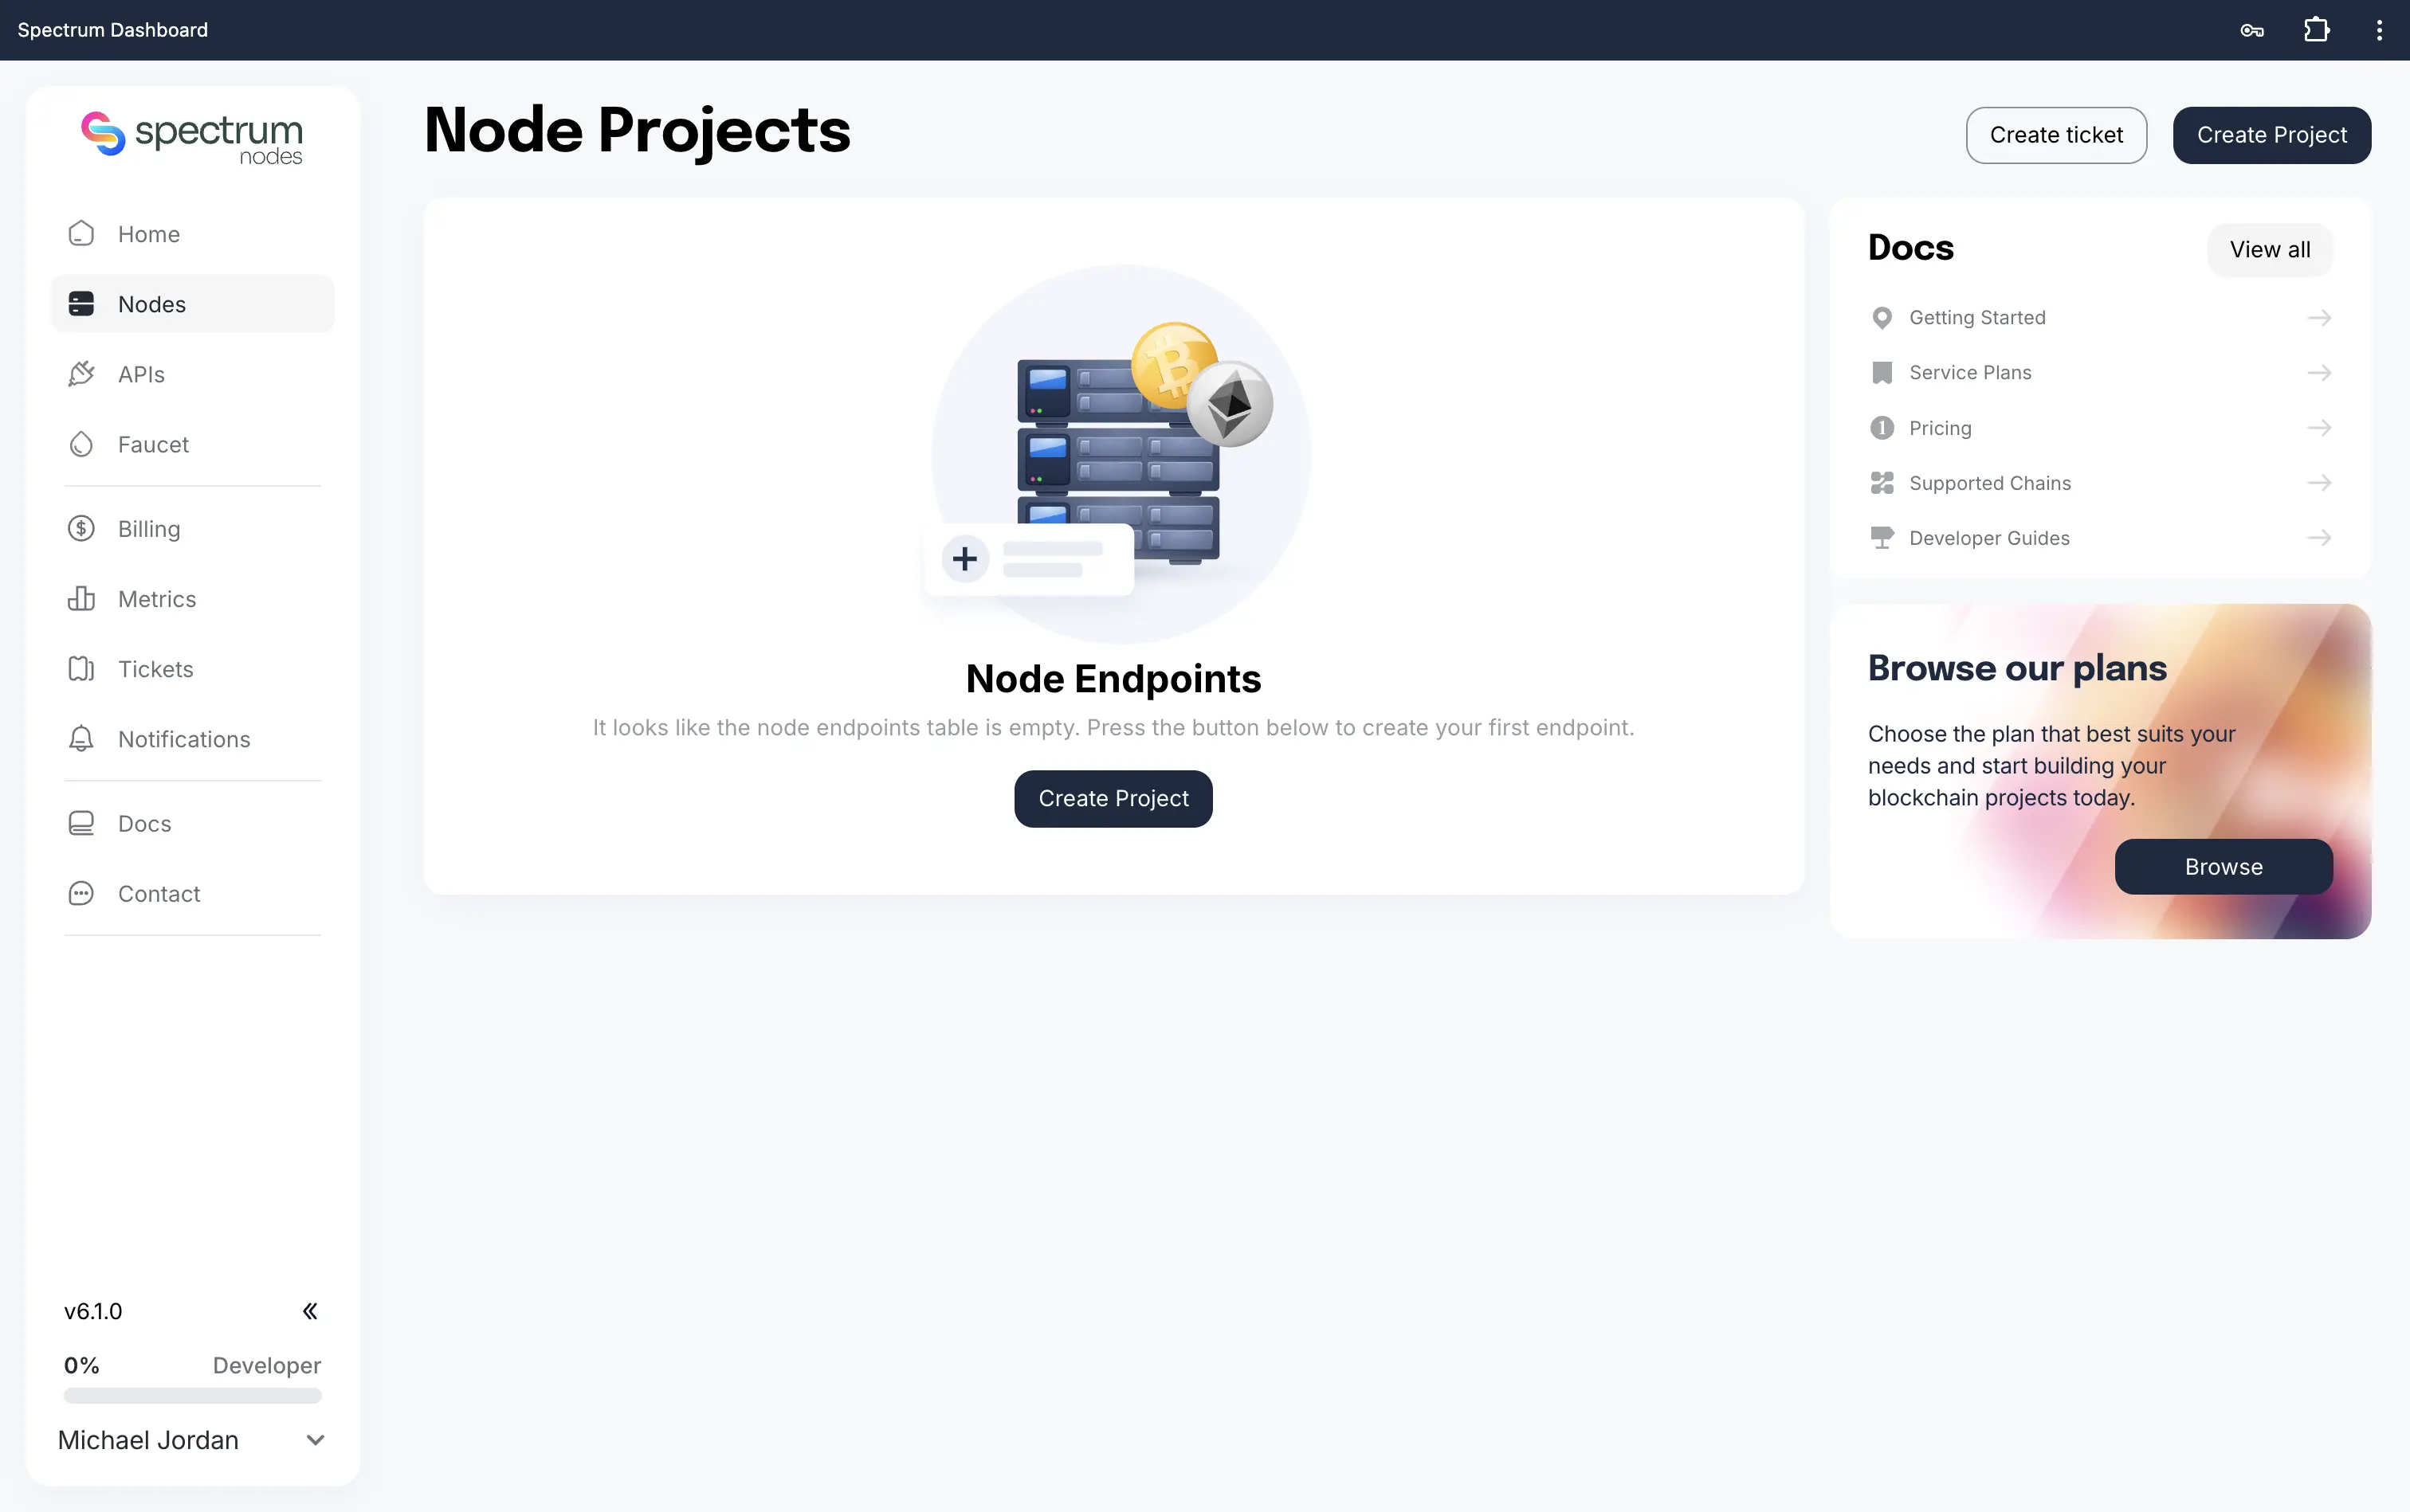This screenshot has height=1512, width=2410.
Task: Click Create Project in the page header
Action: coord(2271,135)
